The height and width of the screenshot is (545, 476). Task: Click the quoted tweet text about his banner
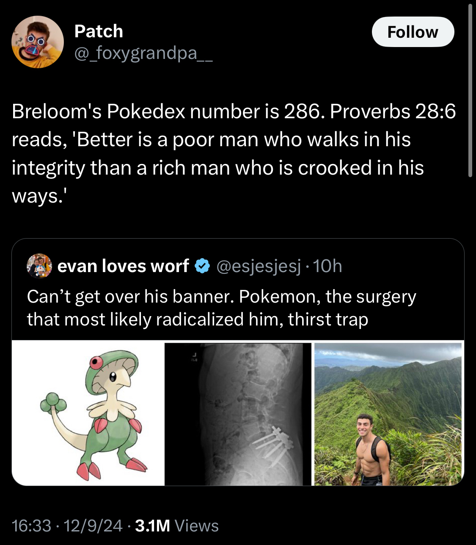click(221, 308)
